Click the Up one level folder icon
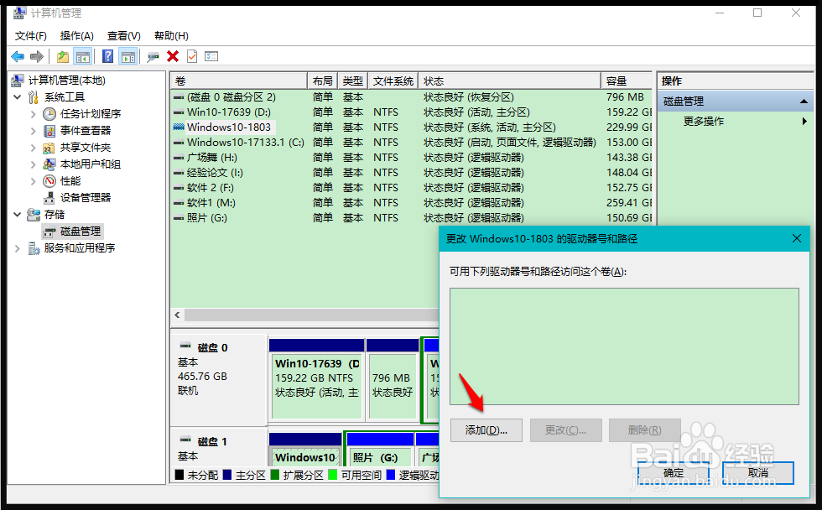The image size is (822, 510). pyautogui.click(x=63, y=56)
